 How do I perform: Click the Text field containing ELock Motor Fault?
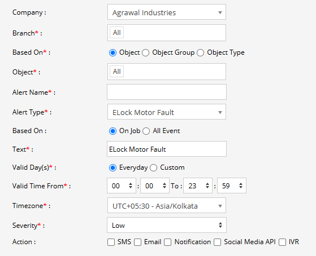click(x=167, y=149)
